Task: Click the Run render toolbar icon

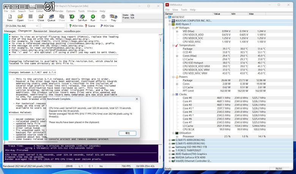Action: (x=93, y=18)
